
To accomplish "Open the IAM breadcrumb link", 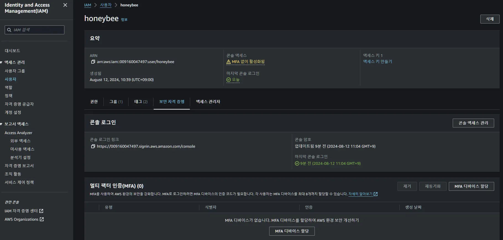I will (88, 5).
